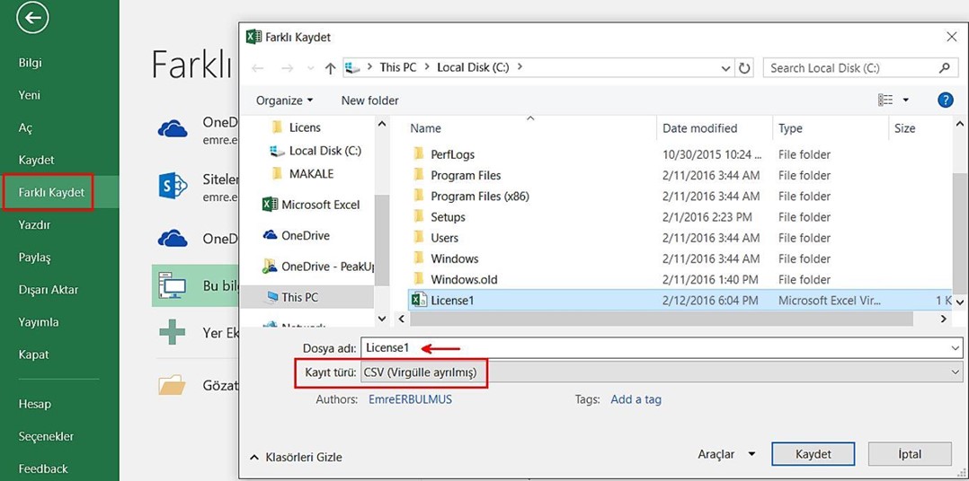Open the Araçlar dropdown
The width and height of the screenshot is (969, 481).
coord(726,454)
